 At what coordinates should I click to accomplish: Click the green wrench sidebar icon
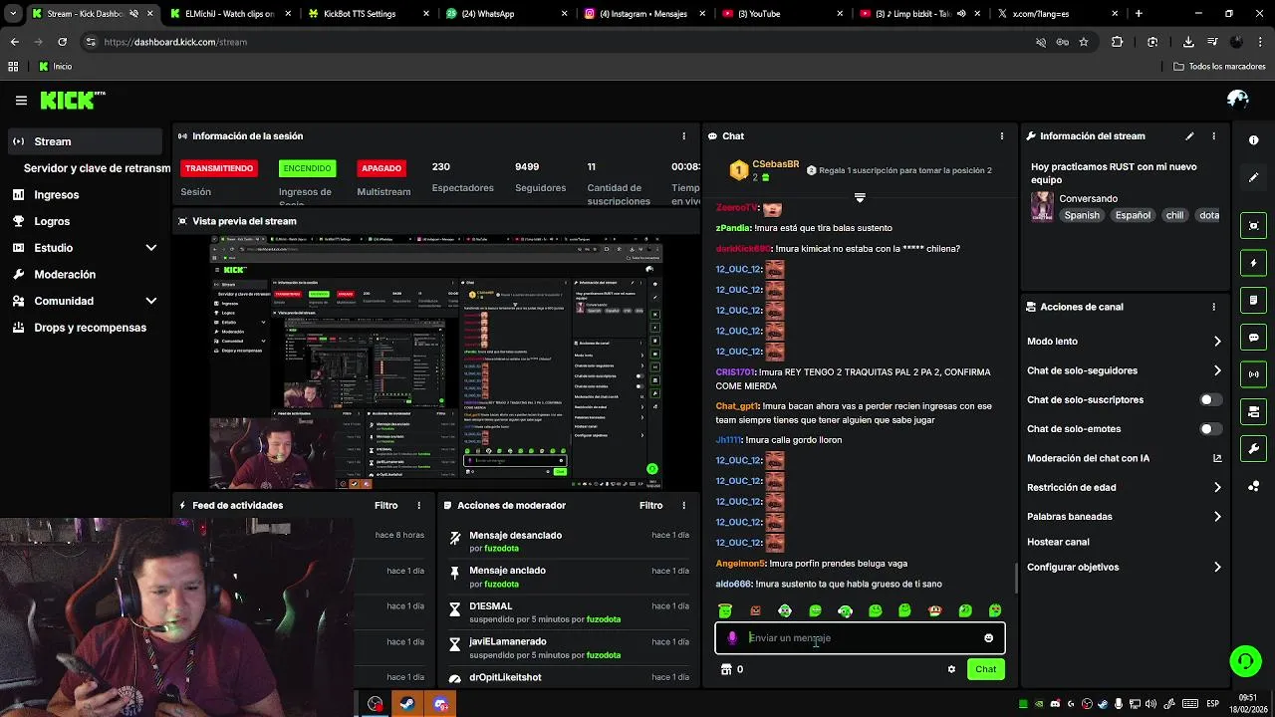coord(1254,449)
